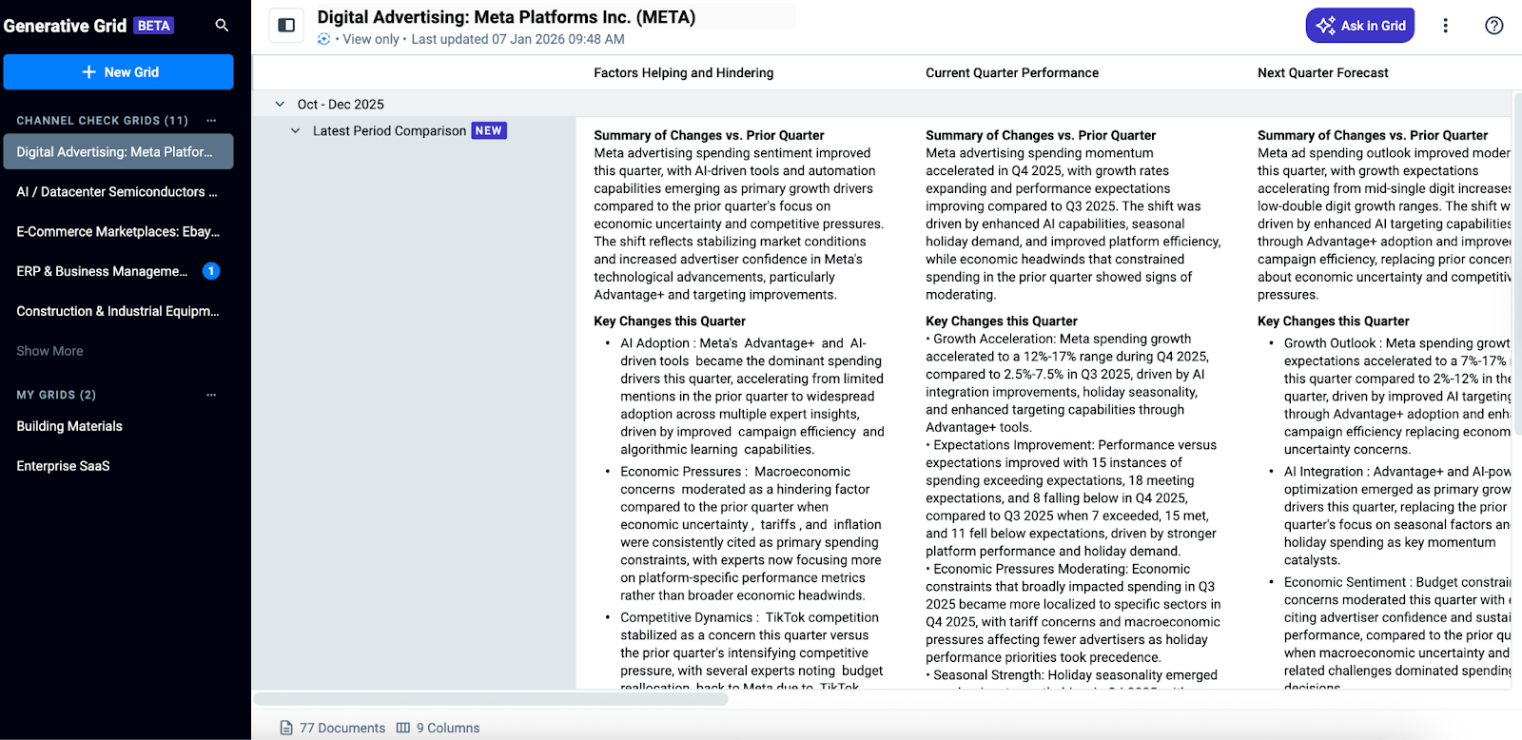Select Building Materials grid

pyautogui.click(x=69, y=426)
